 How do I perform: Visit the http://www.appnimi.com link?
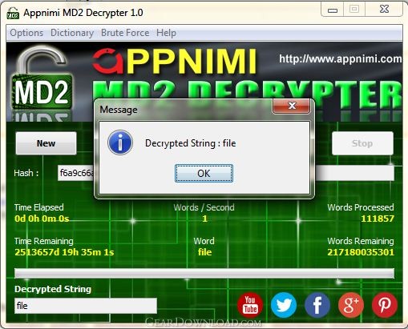pos(341,58)
